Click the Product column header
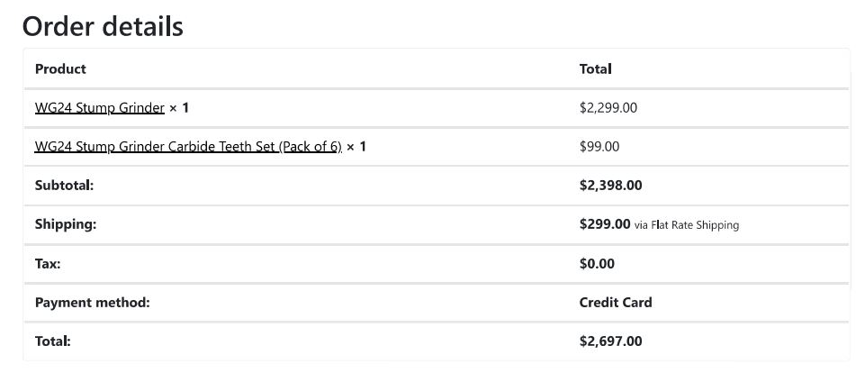Image resolution: width=856 pixels, height=391 pixels. coord(60,68)
